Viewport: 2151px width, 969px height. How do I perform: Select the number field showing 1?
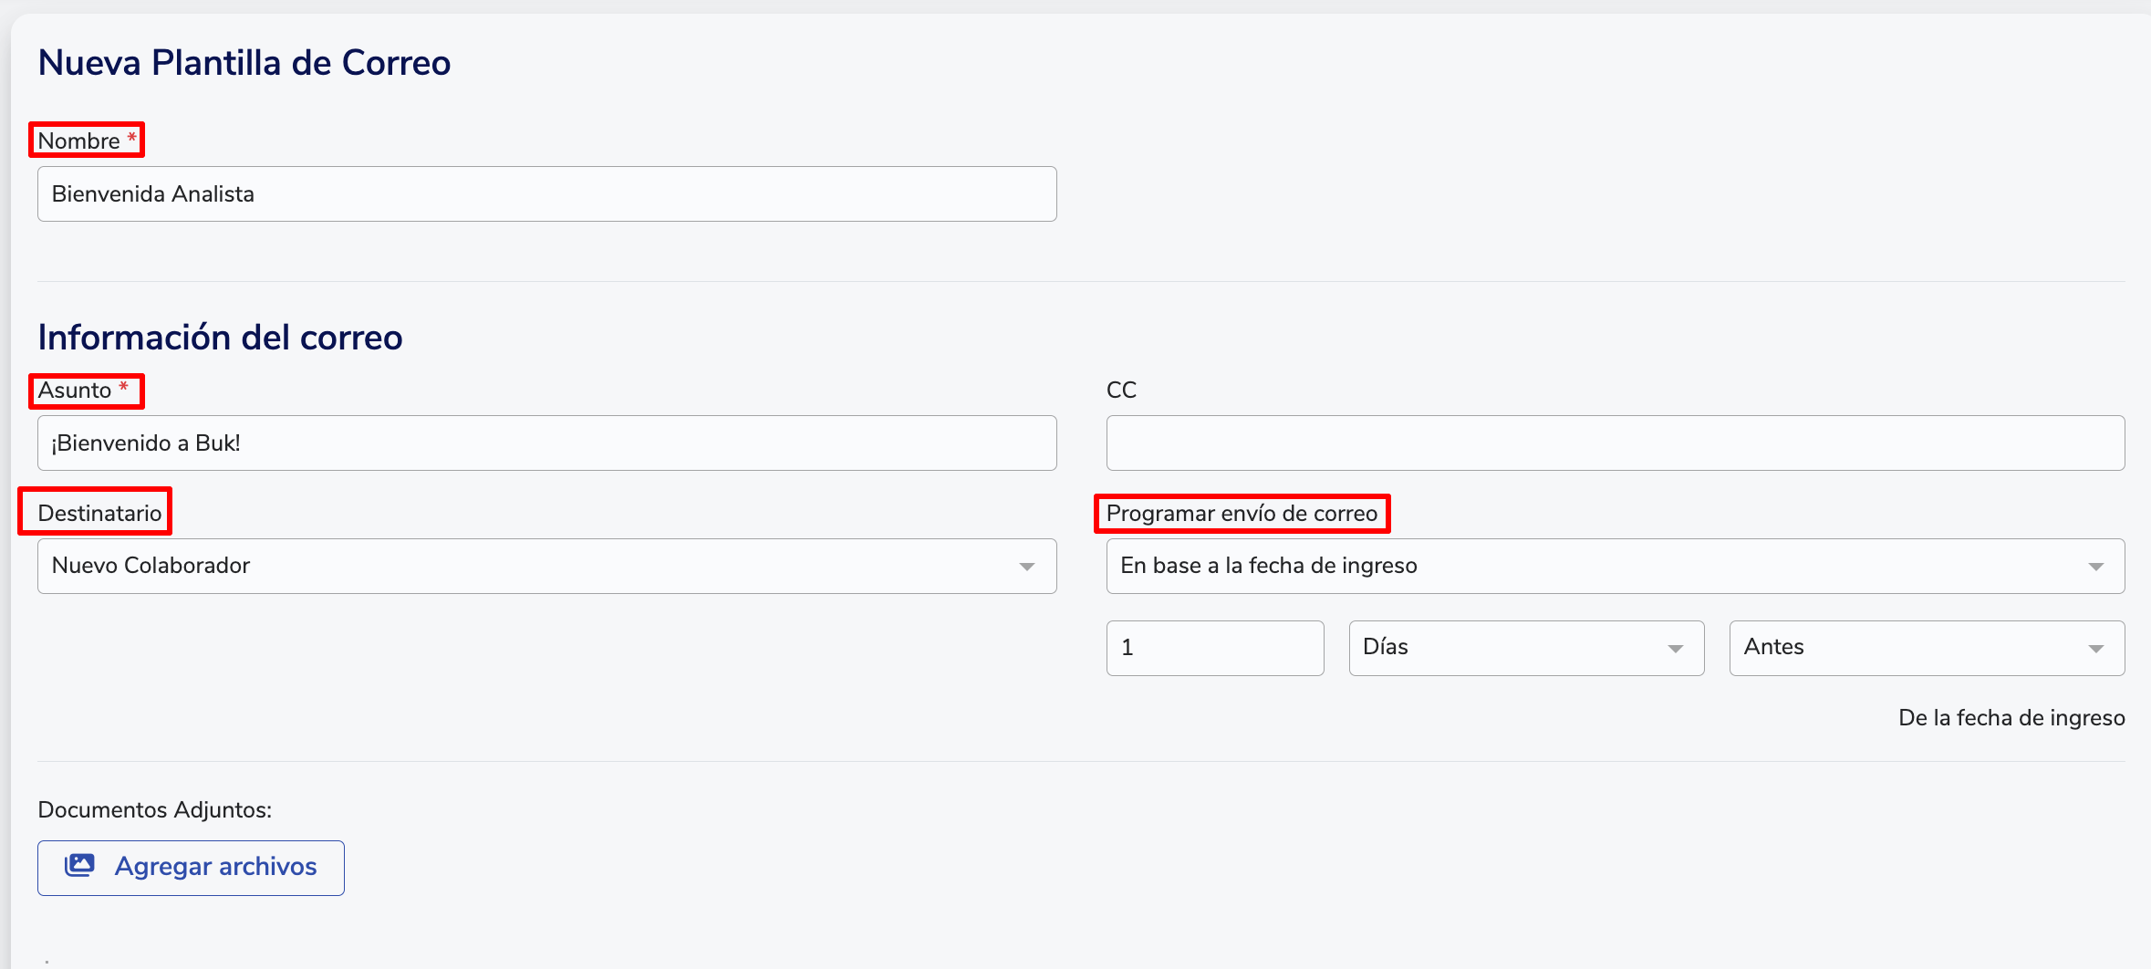(1214, 648)
